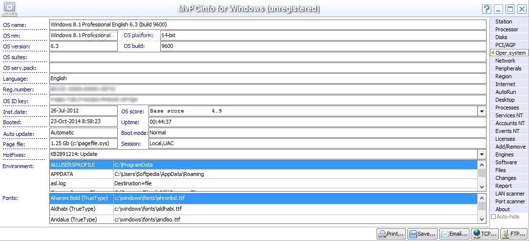529x241 pixels.
Task: Open the Files section
Action: coord(508,170)
